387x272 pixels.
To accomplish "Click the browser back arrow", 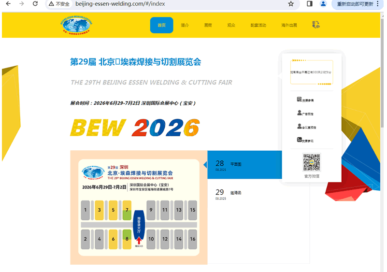I will (8, 4).
